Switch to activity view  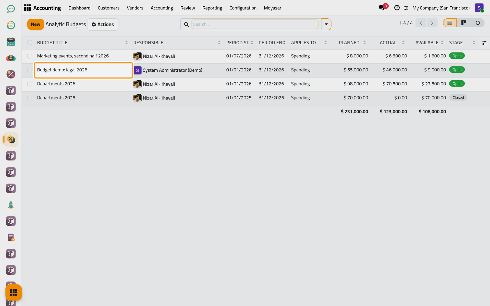(x=477, y=23)
